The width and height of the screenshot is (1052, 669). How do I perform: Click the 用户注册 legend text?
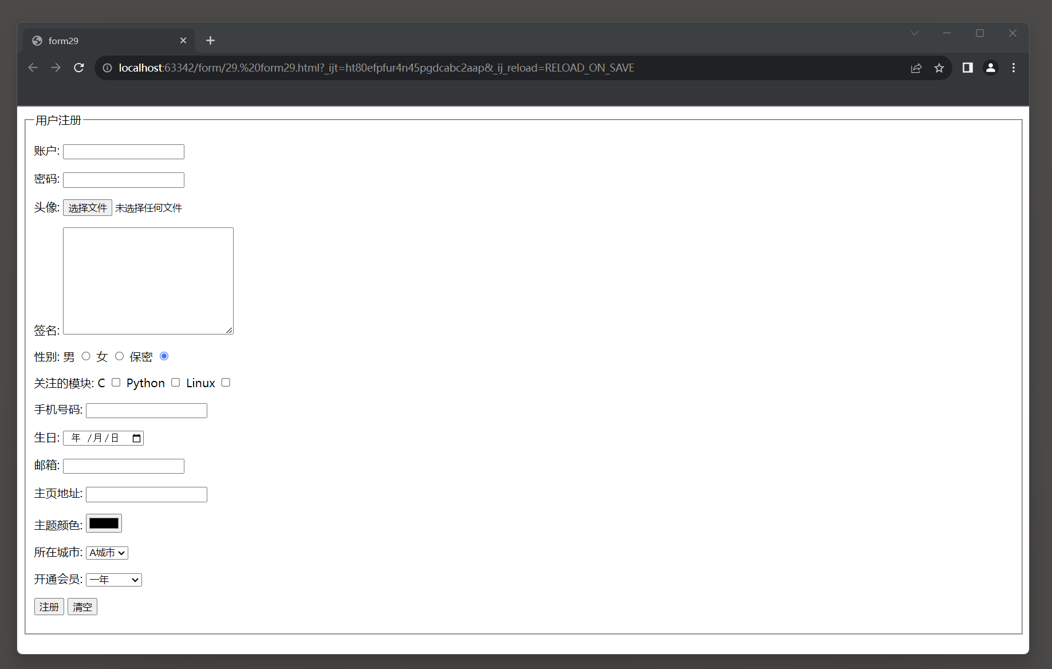58,120
